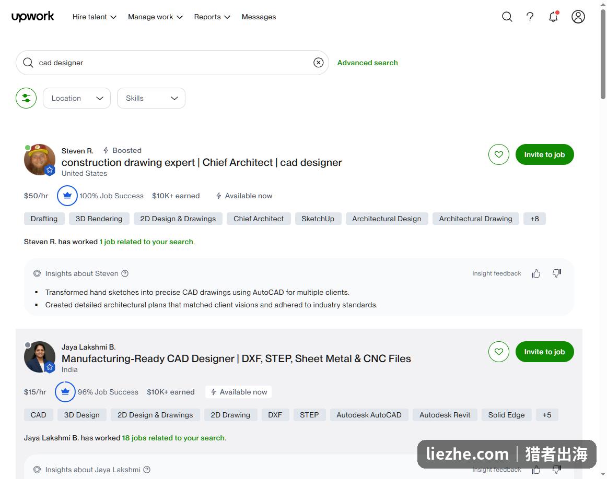
Task: Click the search bar magnifier icon
Action: (x=28, y=63)
